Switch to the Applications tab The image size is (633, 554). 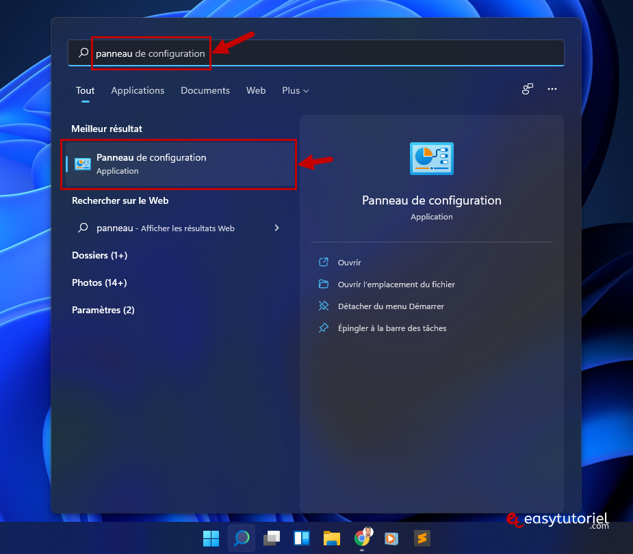click(x=138, y=90)
